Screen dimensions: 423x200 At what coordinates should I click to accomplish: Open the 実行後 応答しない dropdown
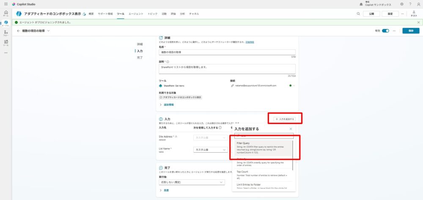[x=191, y=182]
